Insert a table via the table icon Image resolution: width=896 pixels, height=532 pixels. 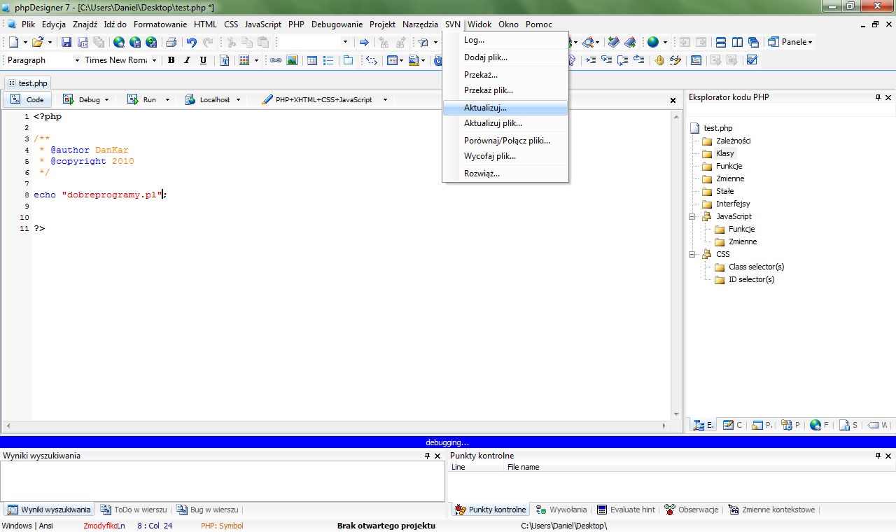[312, 60]
